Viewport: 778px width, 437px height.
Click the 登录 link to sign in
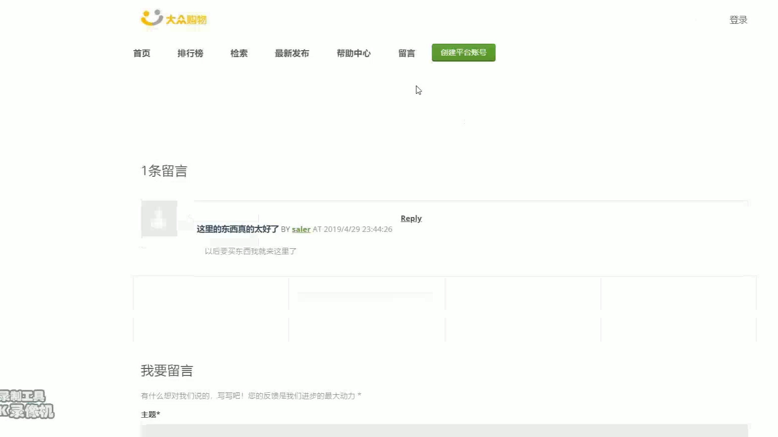tap(738, 20)
